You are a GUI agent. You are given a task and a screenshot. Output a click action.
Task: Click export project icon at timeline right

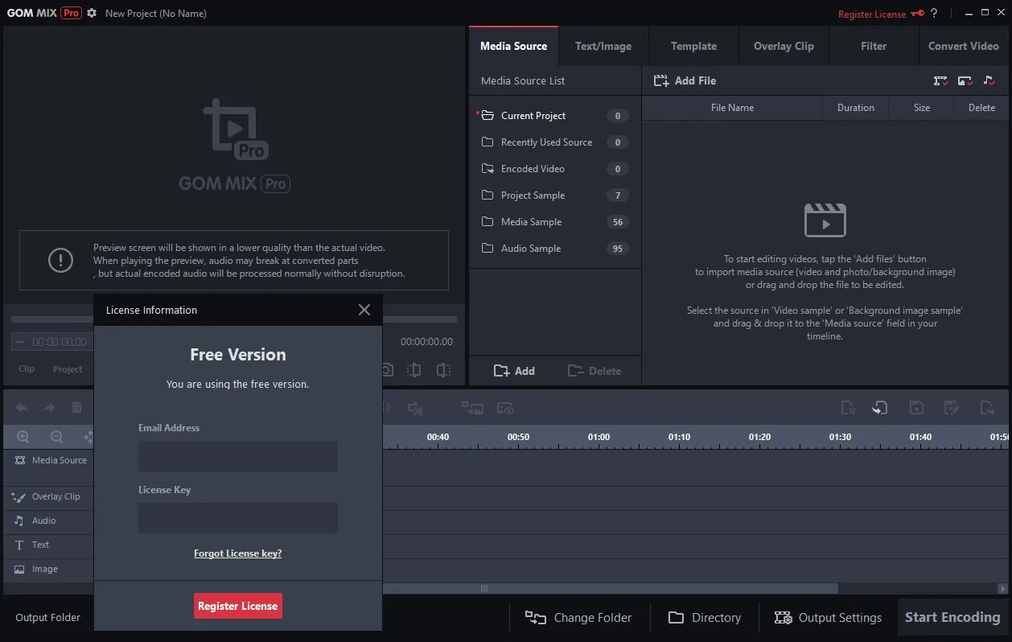988,408
